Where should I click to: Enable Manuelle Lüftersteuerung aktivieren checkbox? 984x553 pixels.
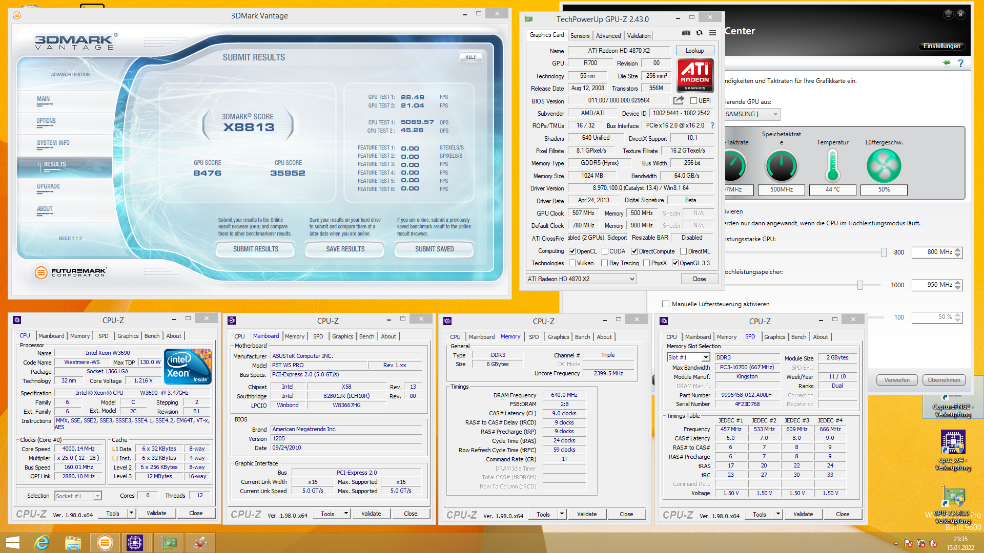pyautogui.click(x=665, y=304)
